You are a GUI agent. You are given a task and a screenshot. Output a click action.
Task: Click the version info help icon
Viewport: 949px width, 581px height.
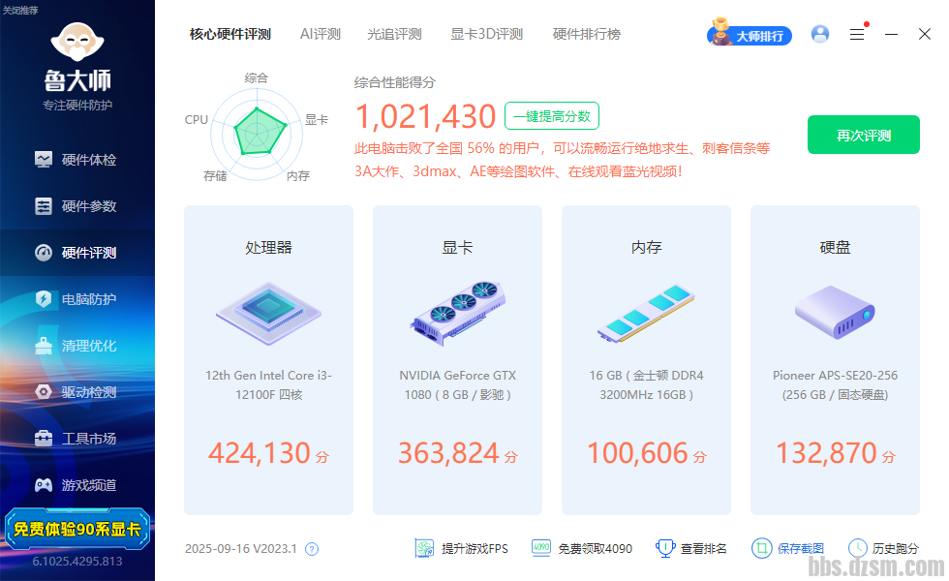[312, 549]
